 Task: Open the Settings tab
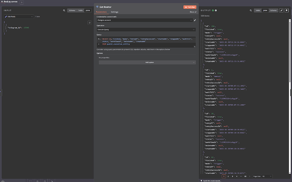(x=115, y=12)
